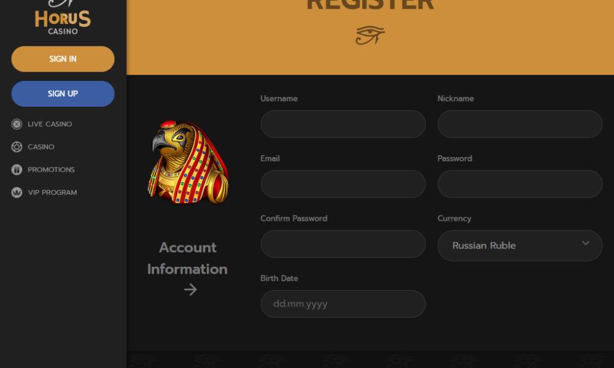Click the blue Sign Up button
Viewport: 614px width, 368px height.
[63, 94]
